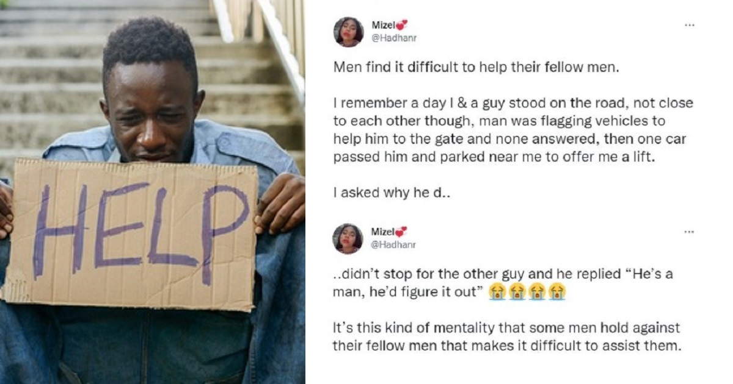
Task: Click the last crying emoji in the row
Action: tap(556, 293)
